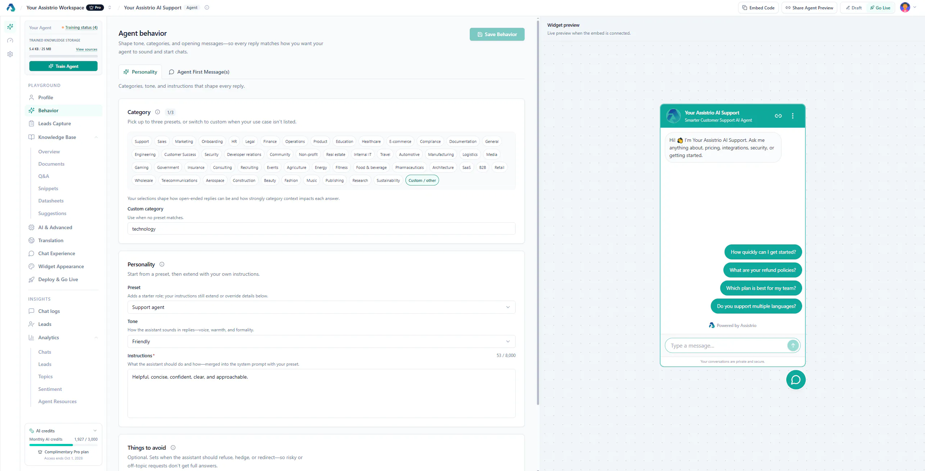Toggle the Telecommunications category chip
The image size is (925, 471).
point(179,180)
